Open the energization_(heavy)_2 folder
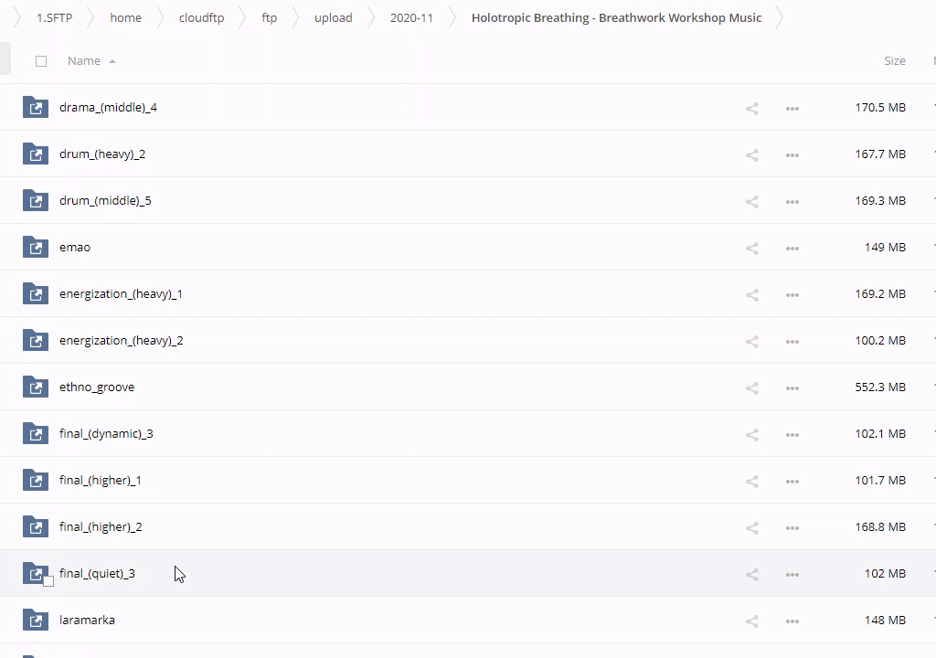 tap(121, 340)
